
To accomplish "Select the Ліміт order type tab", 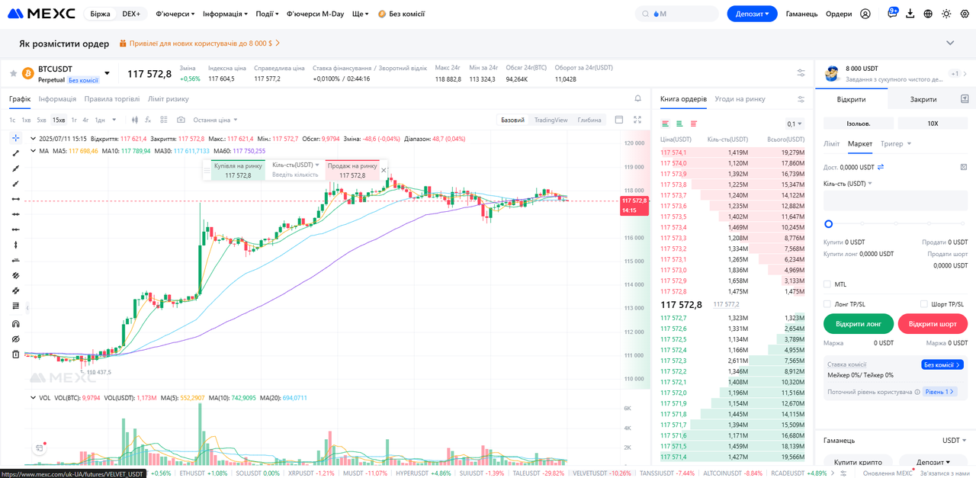I will click(832, 143).
